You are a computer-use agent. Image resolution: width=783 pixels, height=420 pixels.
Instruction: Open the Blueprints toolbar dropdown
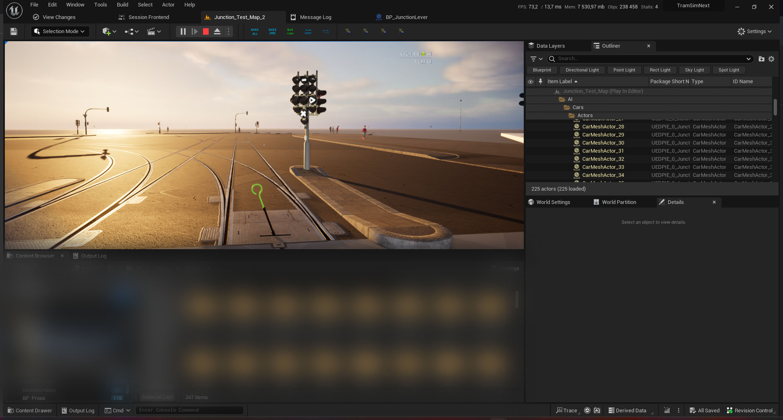click(131, 31)
